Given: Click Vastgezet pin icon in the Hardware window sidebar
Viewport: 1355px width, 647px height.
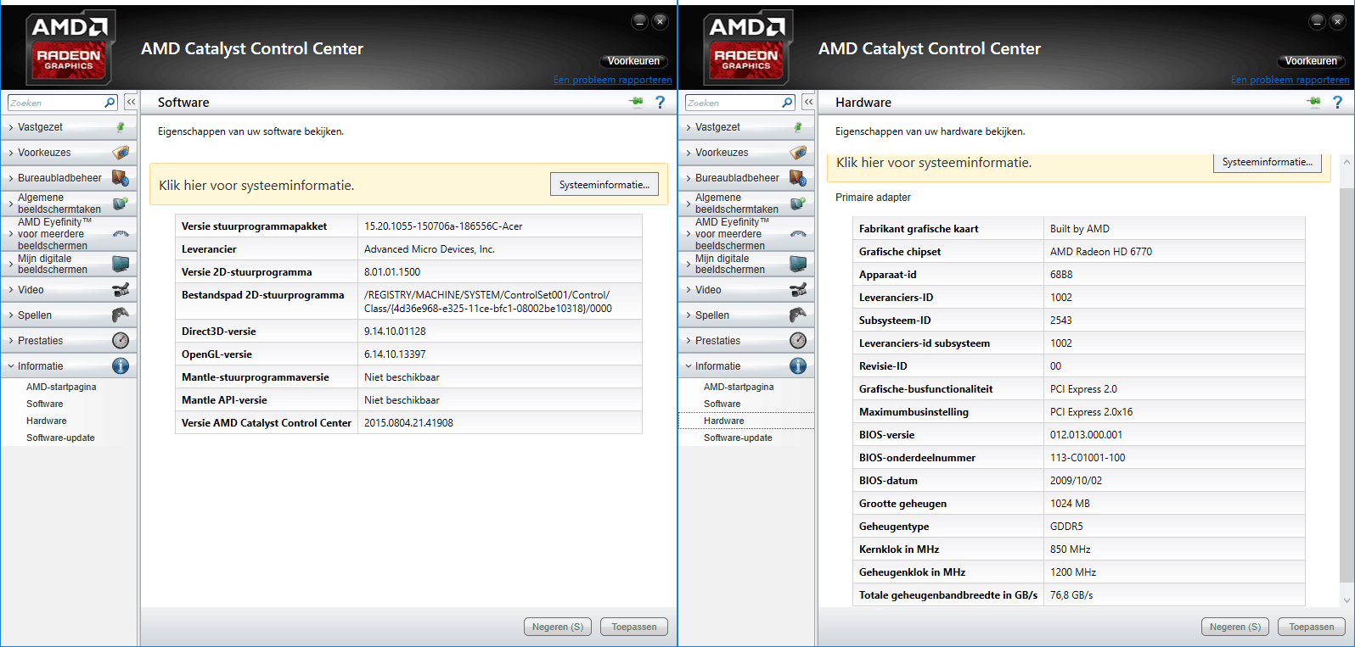Looking at the screenshot, I should 798,127.
